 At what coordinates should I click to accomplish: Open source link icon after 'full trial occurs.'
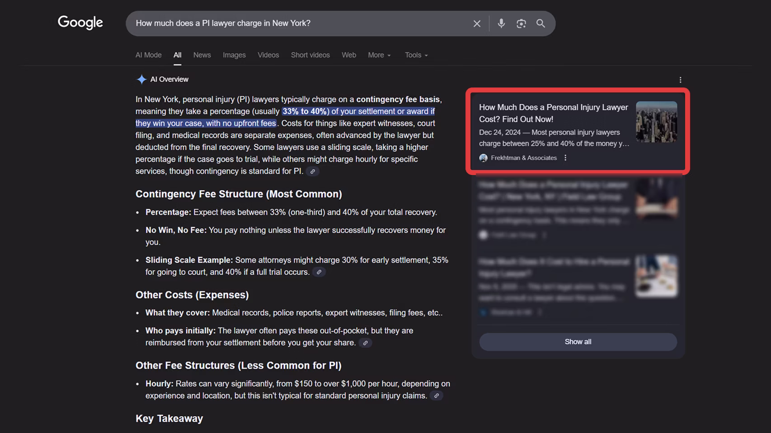coord(319,272)
